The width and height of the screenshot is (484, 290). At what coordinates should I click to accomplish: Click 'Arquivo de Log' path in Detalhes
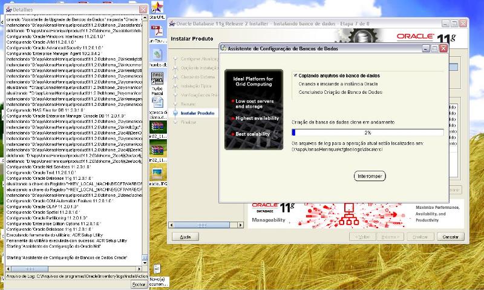coord(77,277)
